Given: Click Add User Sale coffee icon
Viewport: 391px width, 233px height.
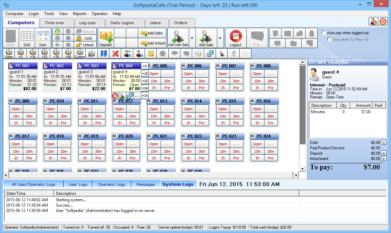Looking at the screenshot, I should tap(178, 38).
